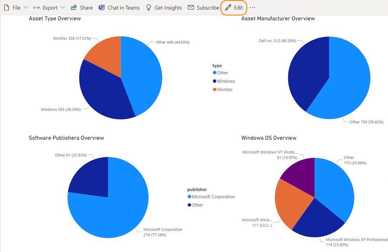Screen dimensions: 388x252
Task: Click the Subscribe envelope icon
Action: click(x=190, y=7)
